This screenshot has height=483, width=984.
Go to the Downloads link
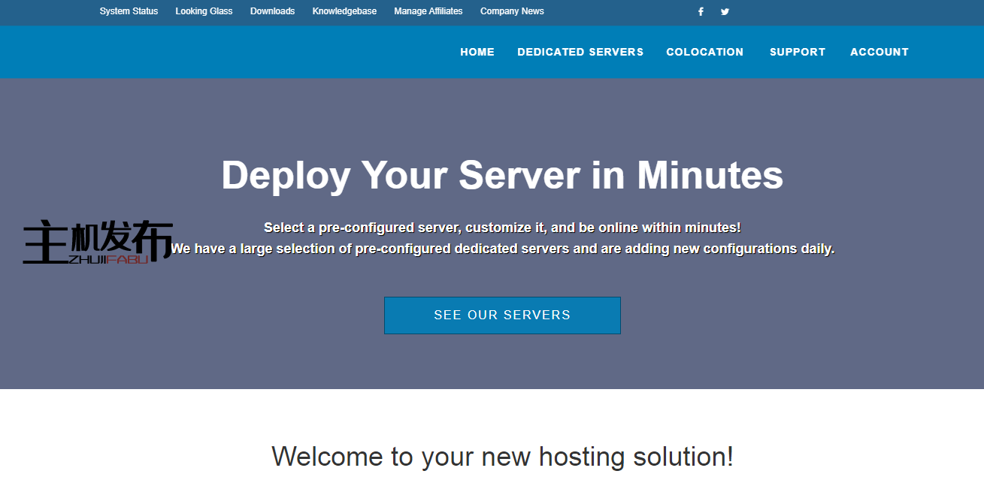(272, 11)
